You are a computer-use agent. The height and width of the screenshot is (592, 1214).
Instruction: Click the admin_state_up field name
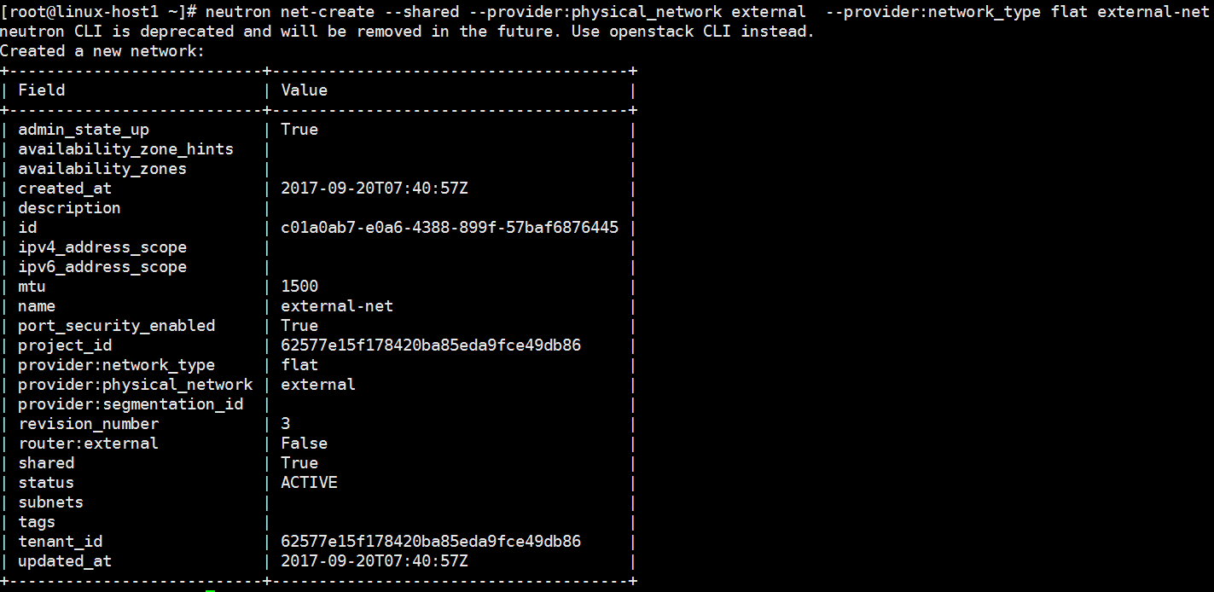pos(84,130)
